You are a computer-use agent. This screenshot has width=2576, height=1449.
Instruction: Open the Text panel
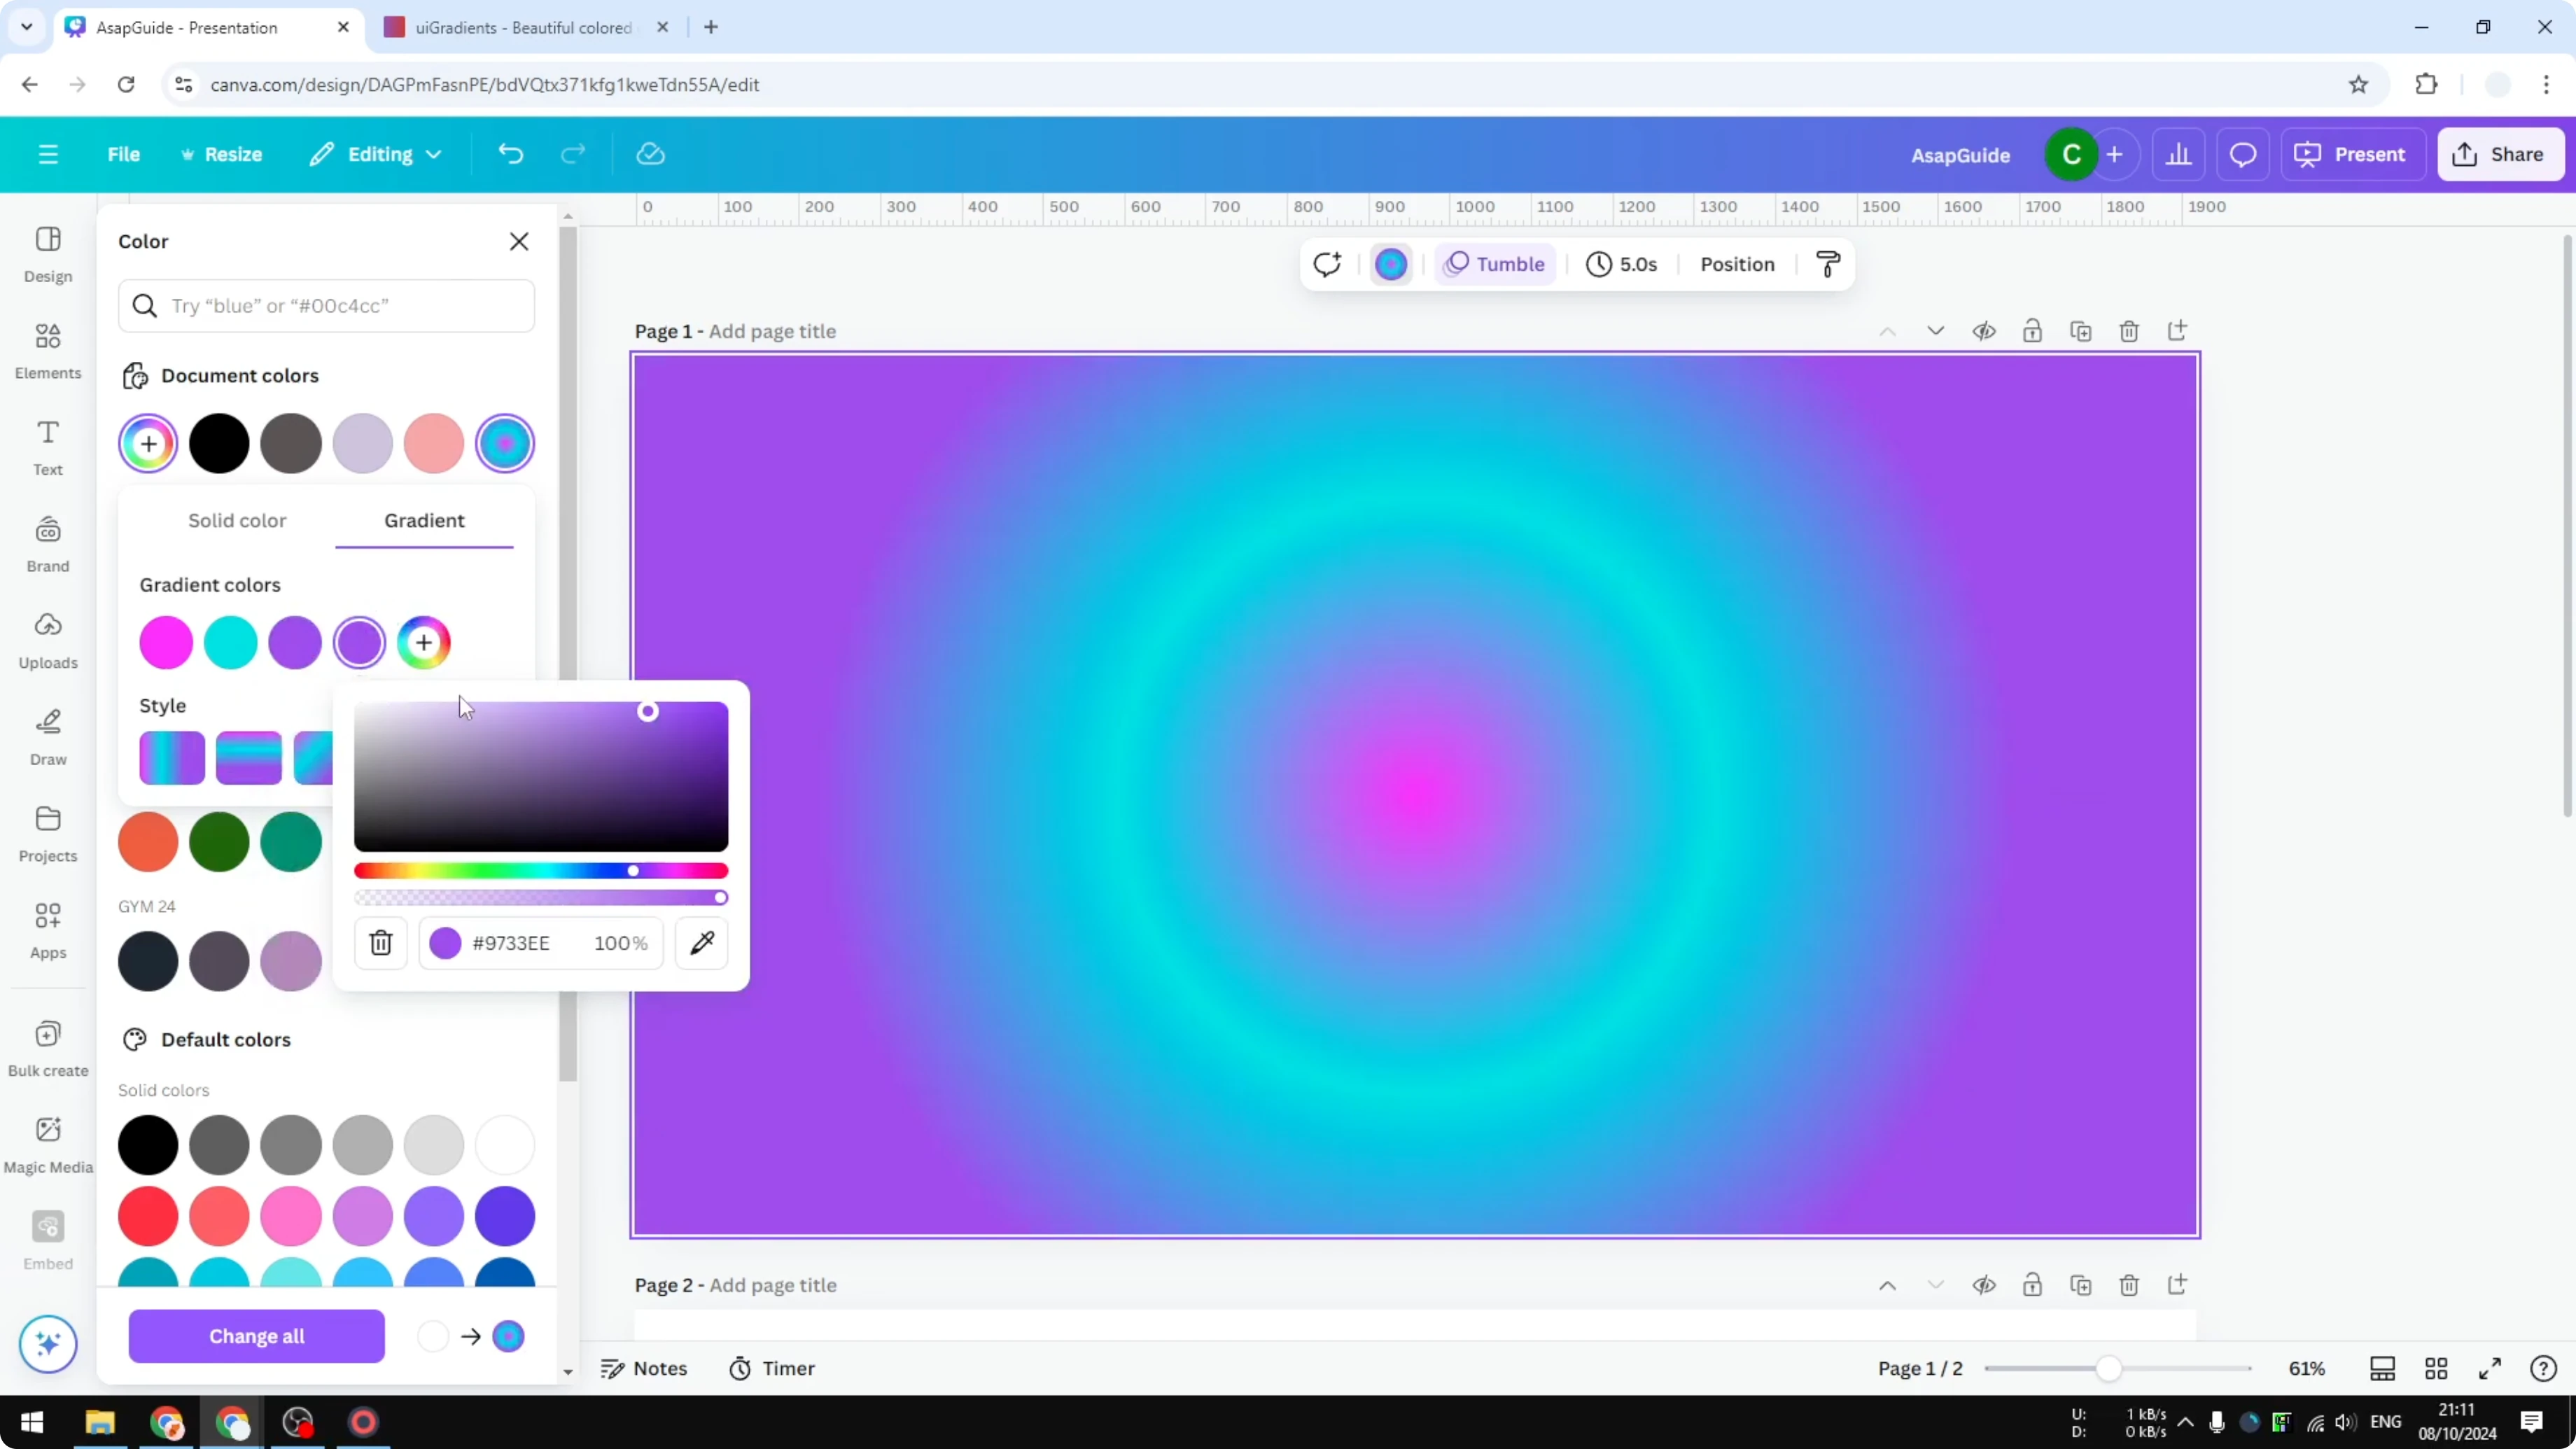pos(47,446)
